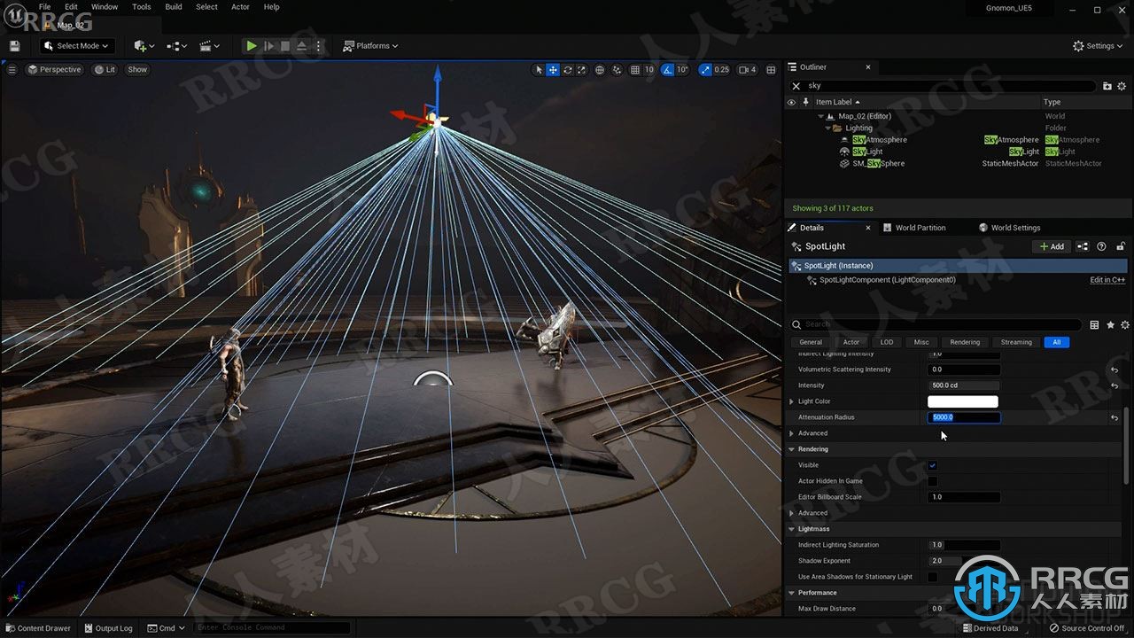The image size is (1134, 638).
Task: Open the viewport options hamburger menu
Action: coord(12,69)
